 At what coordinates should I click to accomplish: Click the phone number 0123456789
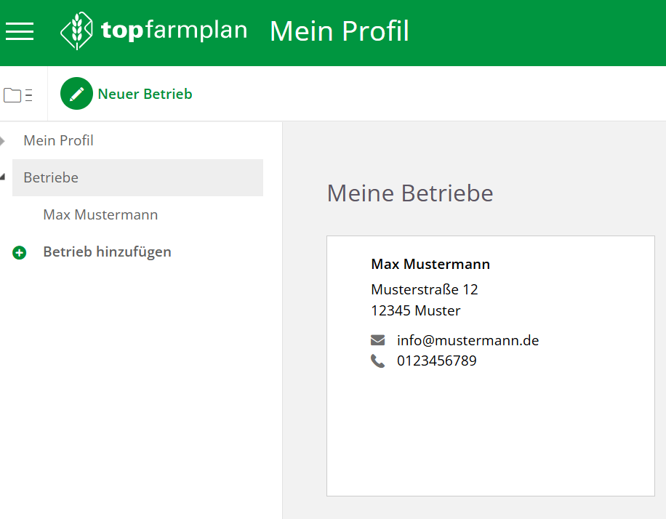point(436,361)
